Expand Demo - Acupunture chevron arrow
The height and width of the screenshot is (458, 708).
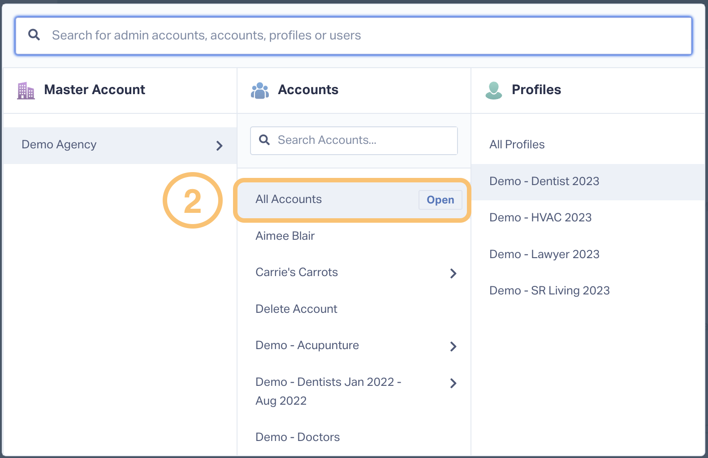pyautogui.click(x=453, y=346)
